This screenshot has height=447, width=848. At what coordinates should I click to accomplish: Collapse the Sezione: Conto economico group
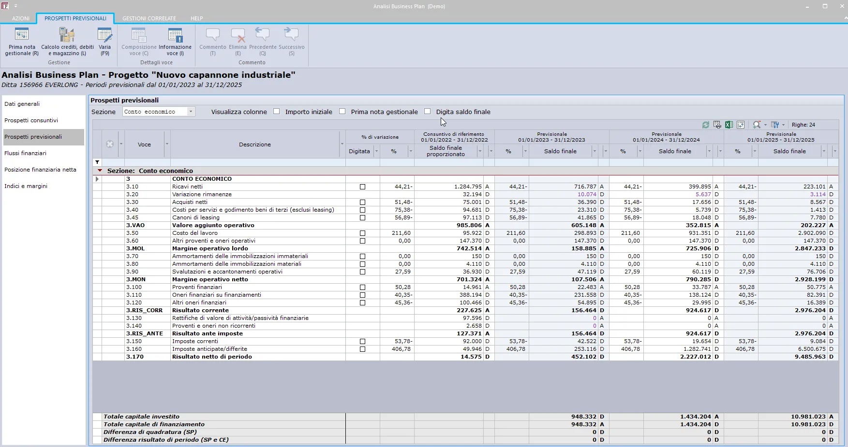coord(100,171)
